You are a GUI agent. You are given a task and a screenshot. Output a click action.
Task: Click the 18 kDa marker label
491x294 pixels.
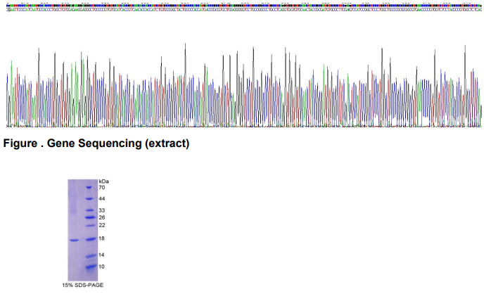pos(101,239)
